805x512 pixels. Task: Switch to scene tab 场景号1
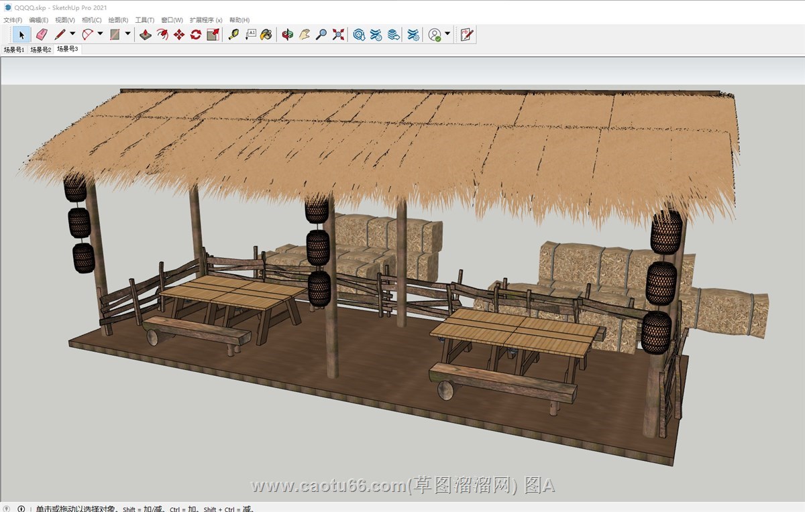13,50
